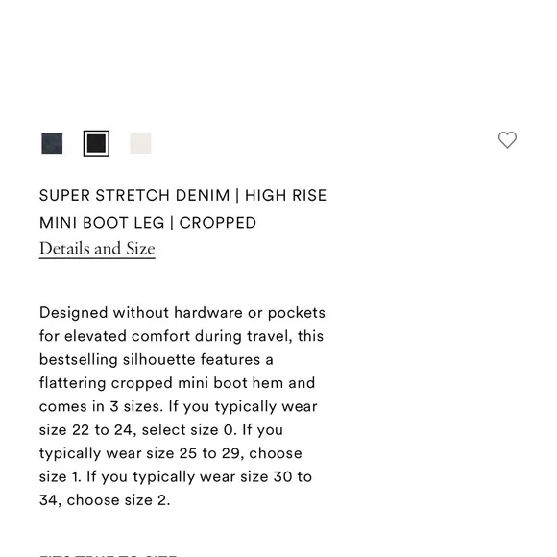Image resolution: width=557 pixels, height=557 pixels.
Task: Click the 'flattering cropped mini boot hem' line
Action: pos(177,383)
